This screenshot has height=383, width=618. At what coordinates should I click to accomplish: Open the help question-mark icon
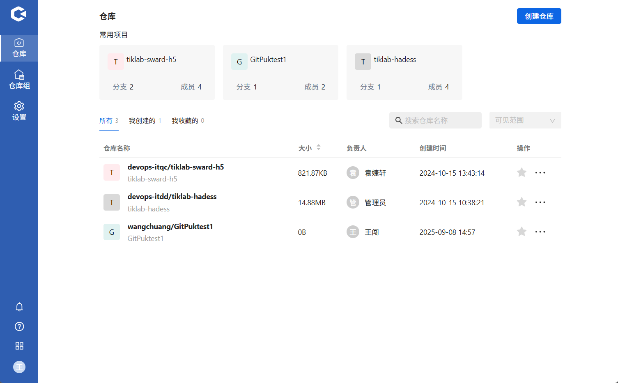coord(19,326)
